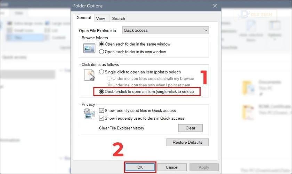Viewport: 292px width, 174px height.
Task: Click the cursor icon in Click items section
Action: [89, 75]
